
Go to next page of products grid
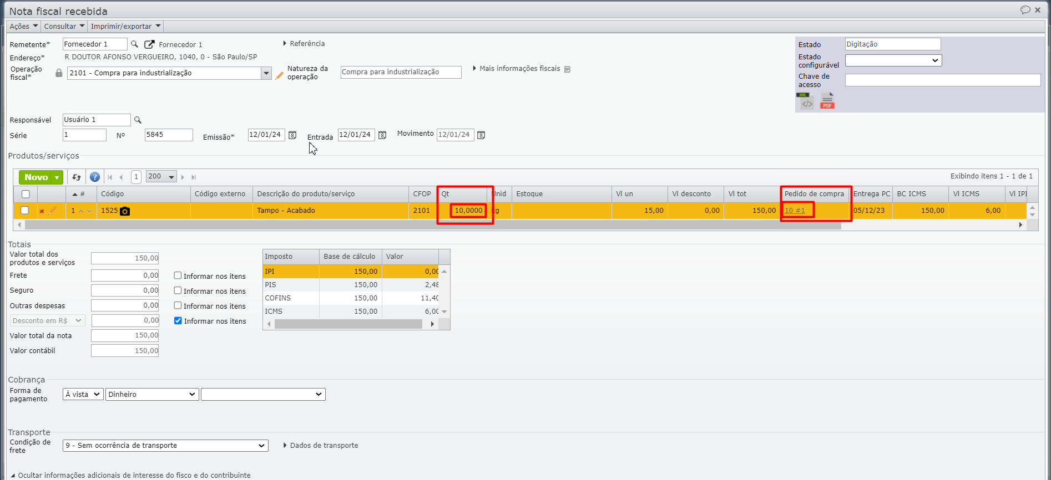point(183,177)
